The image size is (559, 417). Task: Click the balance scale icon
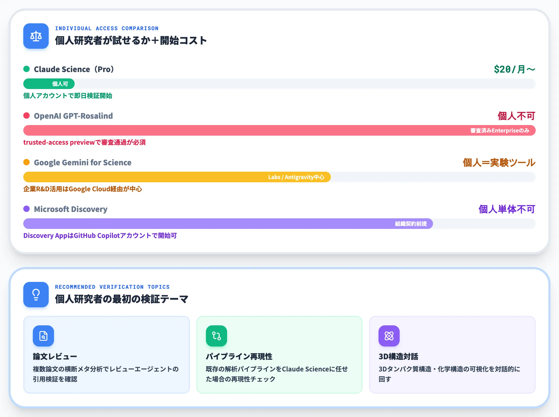(36, 36)
